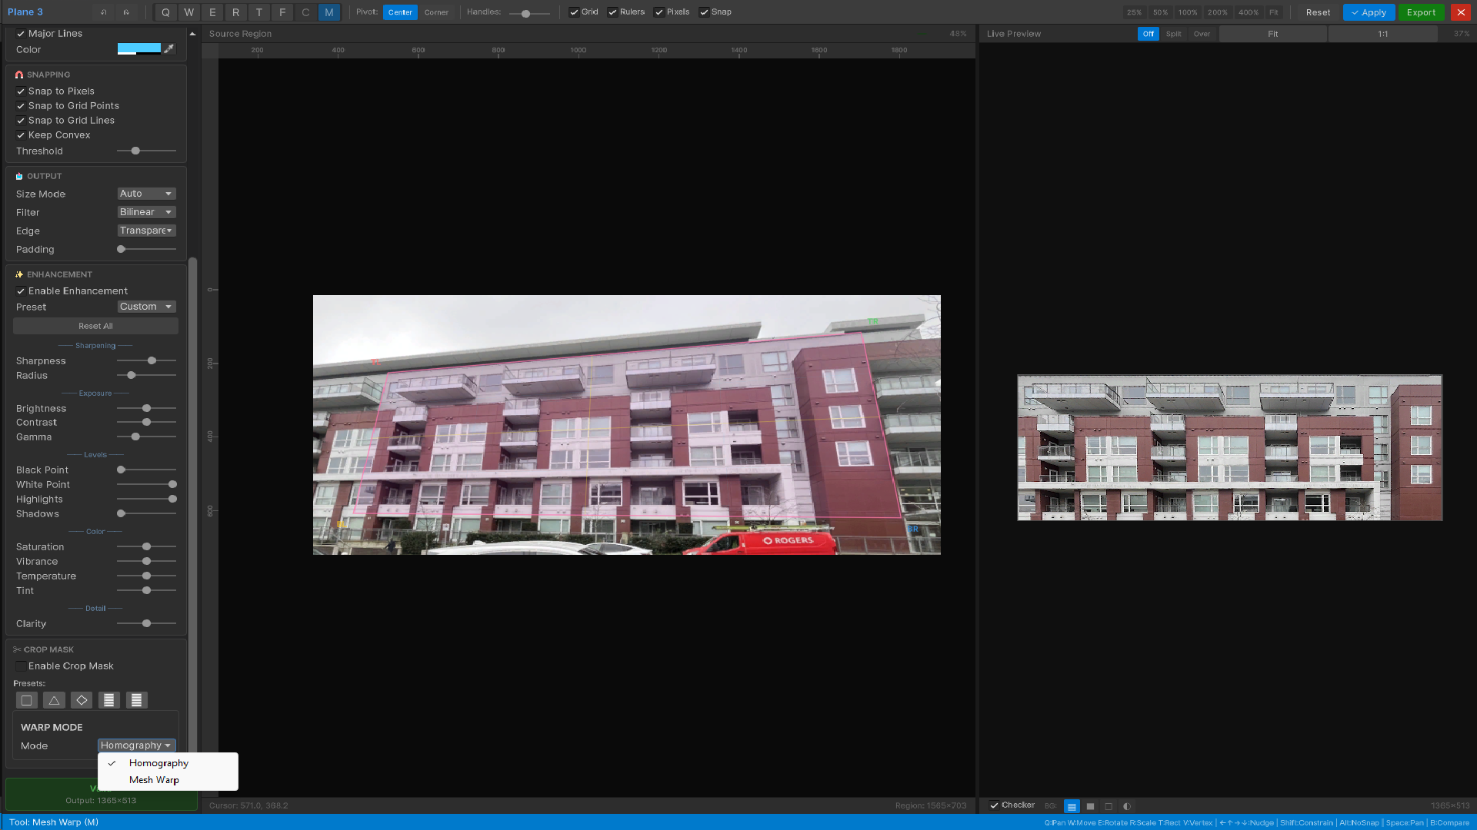The width and height of the screenshot is (1477, 830).
Task: Uncheck Snap to Grid Points
Action: point(21,106)
